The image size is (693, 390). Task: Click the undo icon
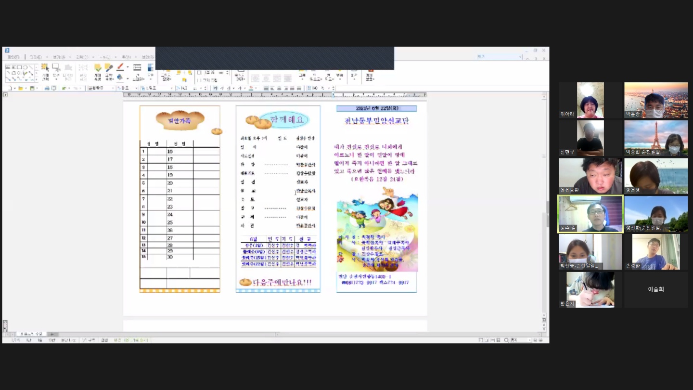[x=64, y=88]
